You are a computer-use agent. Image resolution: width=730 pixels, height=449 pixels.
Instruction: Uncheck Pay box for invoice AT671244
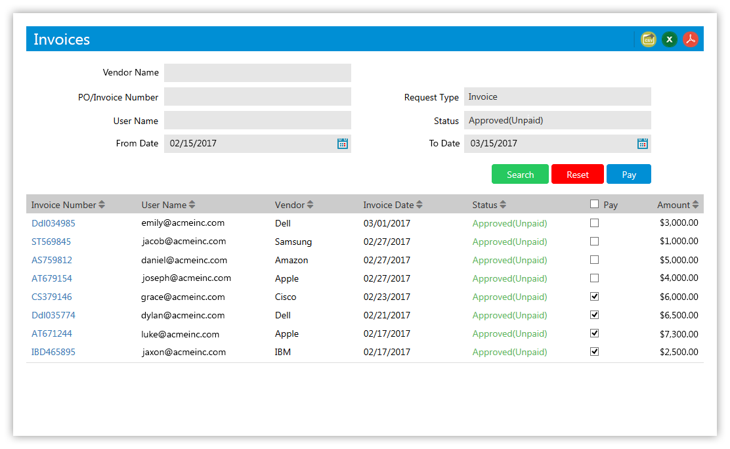[594, 333]
